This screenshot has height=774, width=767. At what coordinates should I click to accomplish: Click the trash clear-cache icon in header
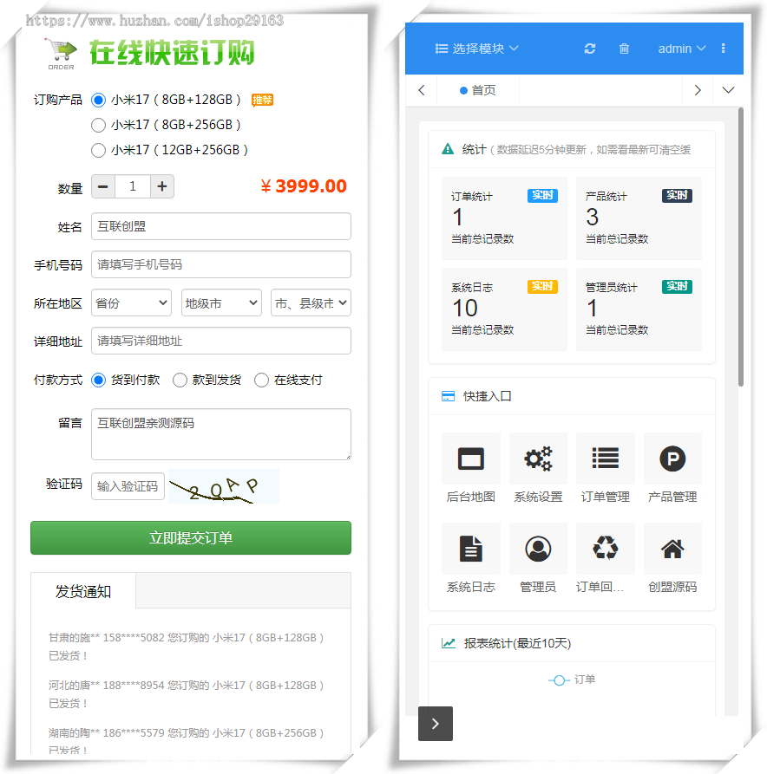[x=624, y=49]
